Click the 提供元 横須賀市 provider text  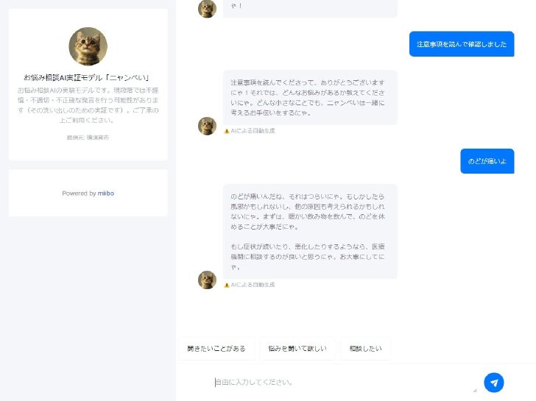(x=88, y=138)
